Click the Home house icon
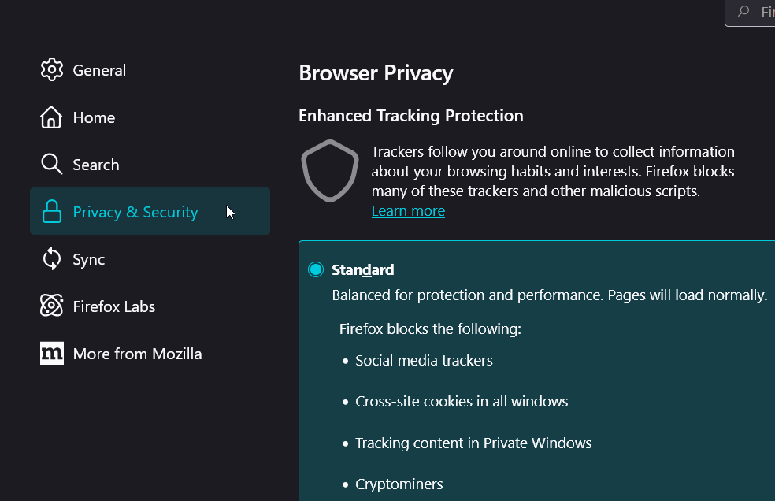Screen dimensions: 775x501 pos(52,117)
